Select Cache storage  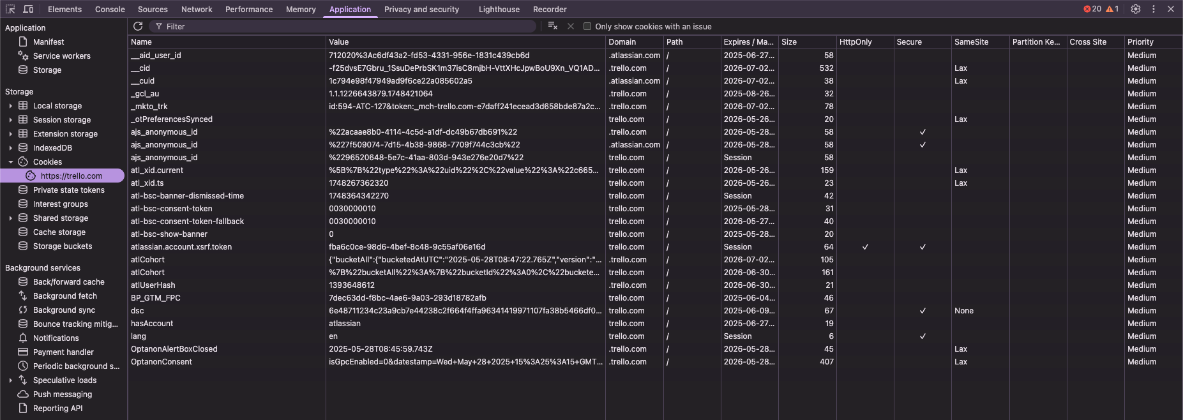[x=59, y=232]
